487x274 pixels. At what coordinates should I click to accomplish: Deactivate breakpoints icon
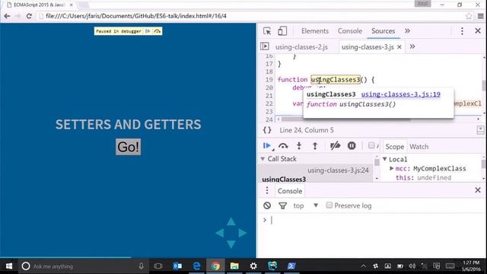point(335,145)
